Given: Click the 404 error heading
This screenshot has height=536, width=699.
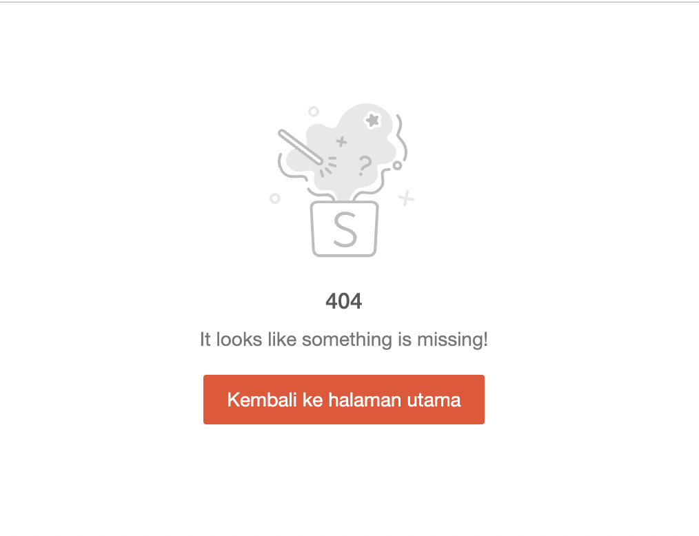Looking at the screenshot, I should pyautogui.click(x=344, y=301).
